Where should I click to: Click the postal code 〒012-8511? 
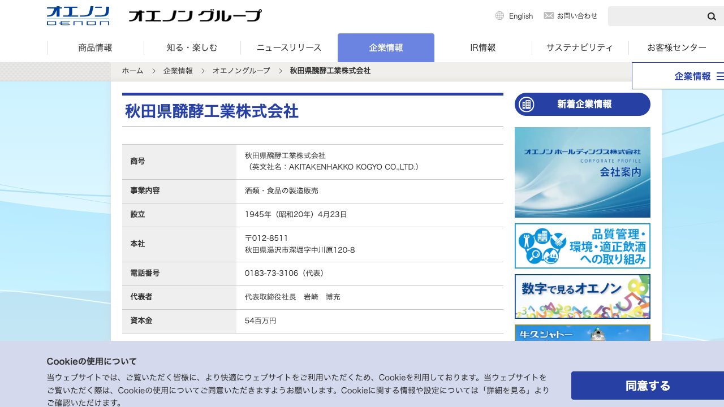pos(266,238)
